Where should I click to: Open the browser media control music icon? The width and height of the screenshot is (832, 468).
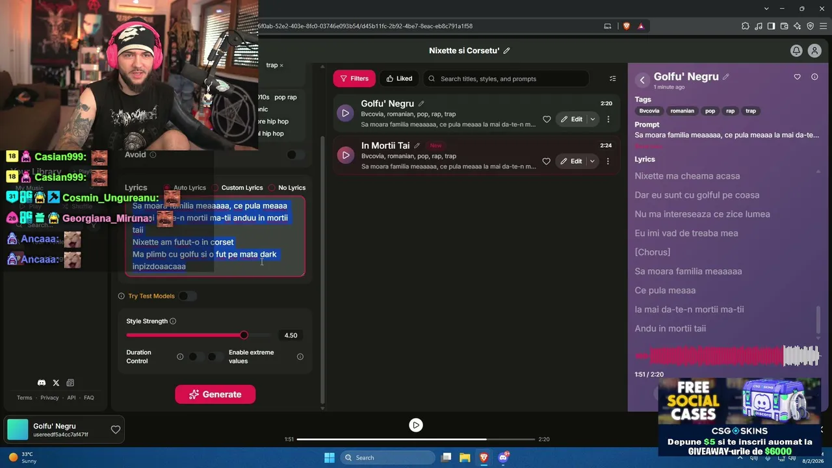[x=758, y=26]
